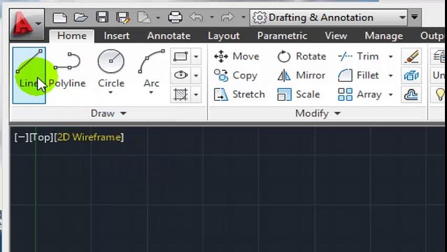The image size is (447, 252).
Task: Activate the Stretch tool
Action: click(239, 94)
